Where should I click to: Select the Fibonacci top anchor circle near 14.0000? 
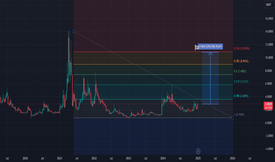74,31
